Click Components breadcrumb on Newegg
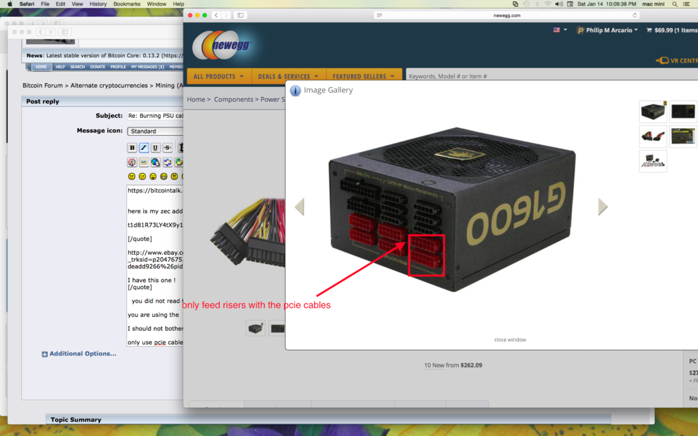This screenshot has height=436, width=698. 234,99
